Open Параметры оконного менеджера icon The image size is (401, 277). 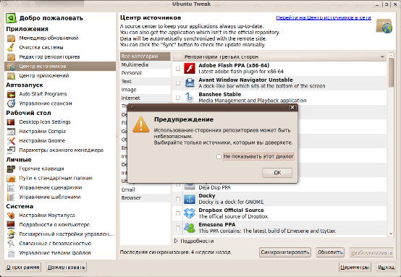11,150
